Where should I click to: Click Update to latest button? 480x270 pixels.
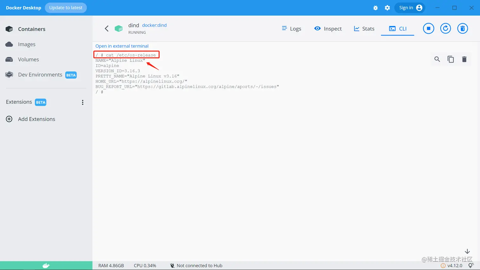coord(66,8)
